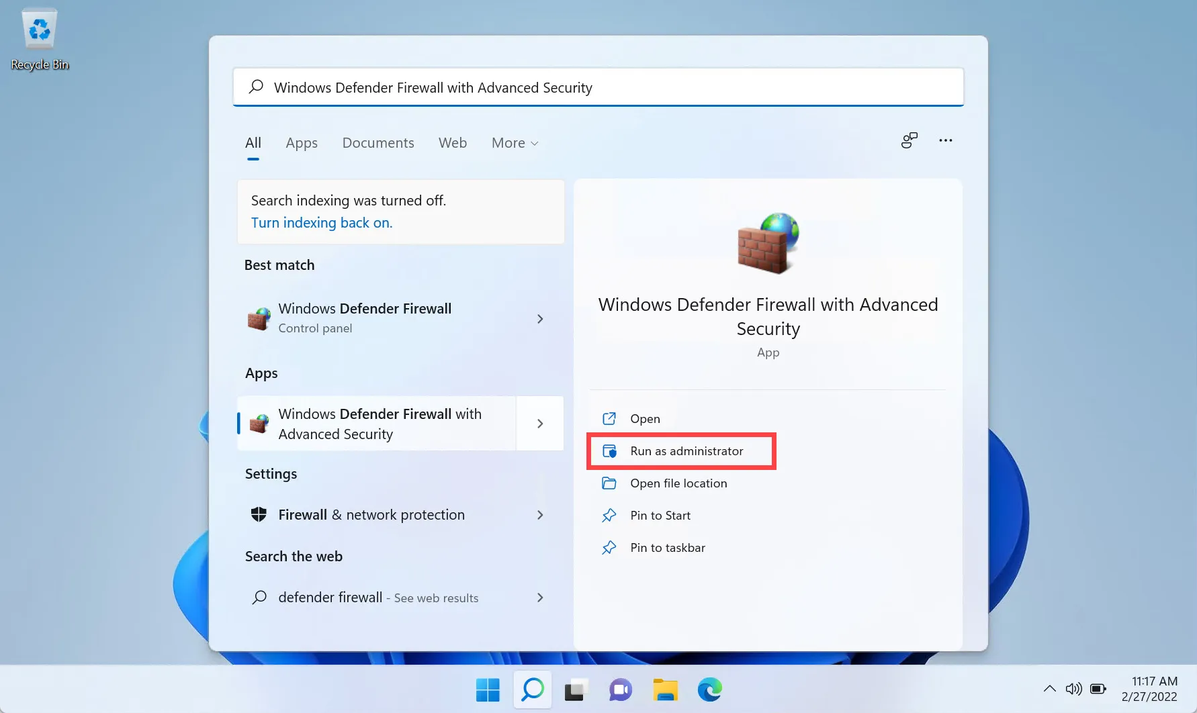The width and height of the screenshot is (1197, 713).
Task: Launch Microsoft Edge from the taskbar
Action: pyautogui.click(x=709, y=690)
